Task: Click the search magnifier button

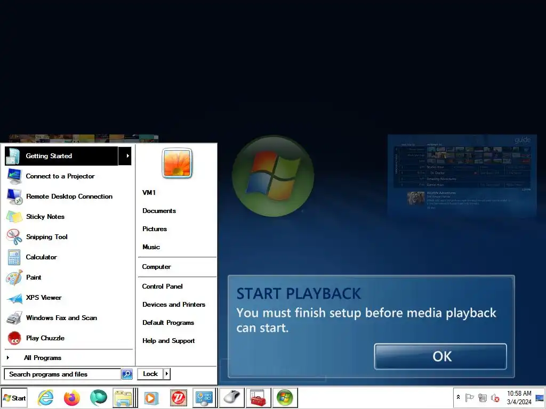Action: (127, 374)
